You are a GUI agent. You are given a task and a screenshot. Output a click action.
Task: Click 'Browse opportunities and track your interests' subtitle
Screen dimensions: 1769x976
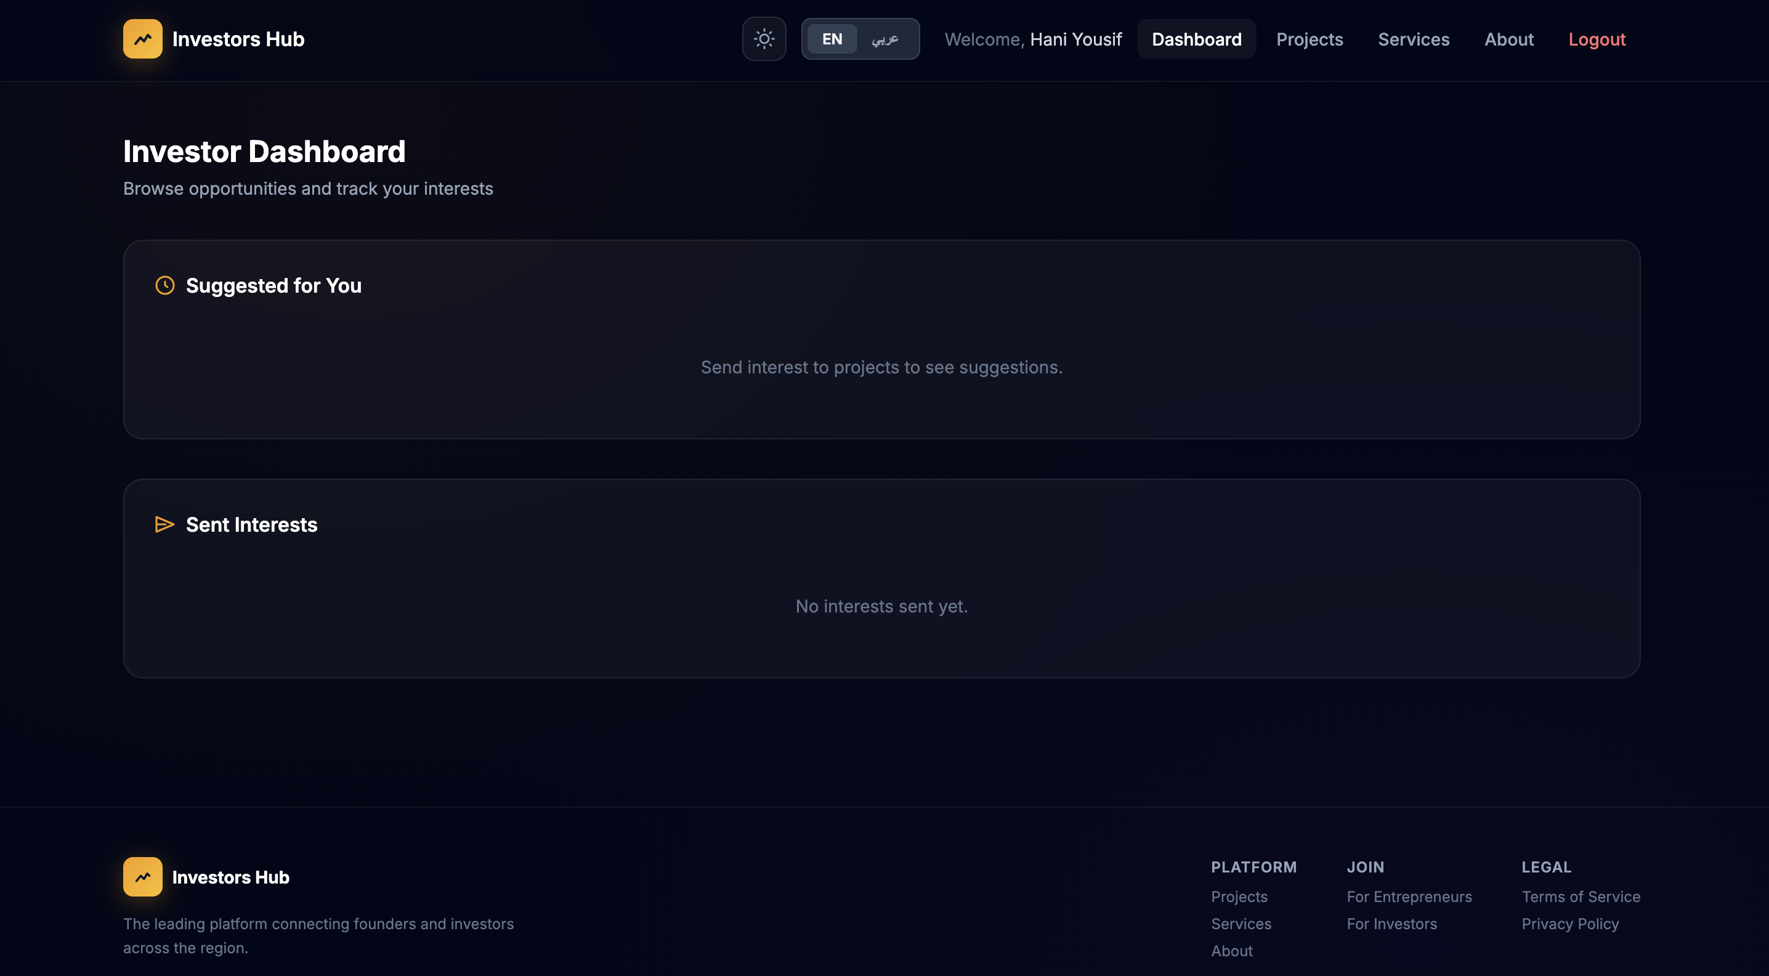pos(307,188)
